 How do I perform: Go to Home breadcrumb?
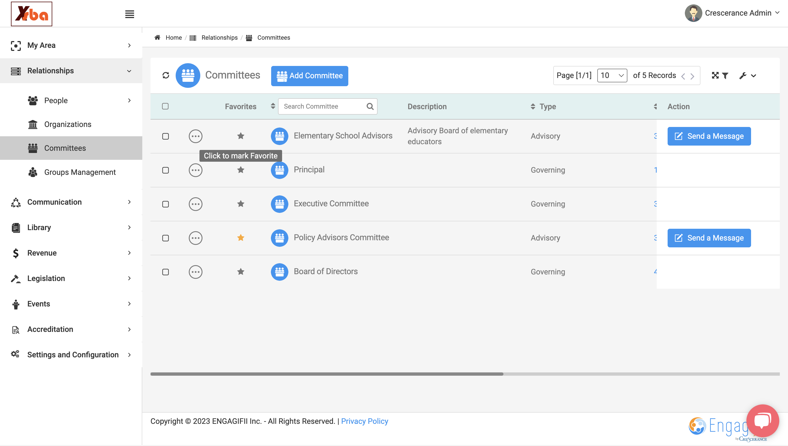click(x=174, y=38)
